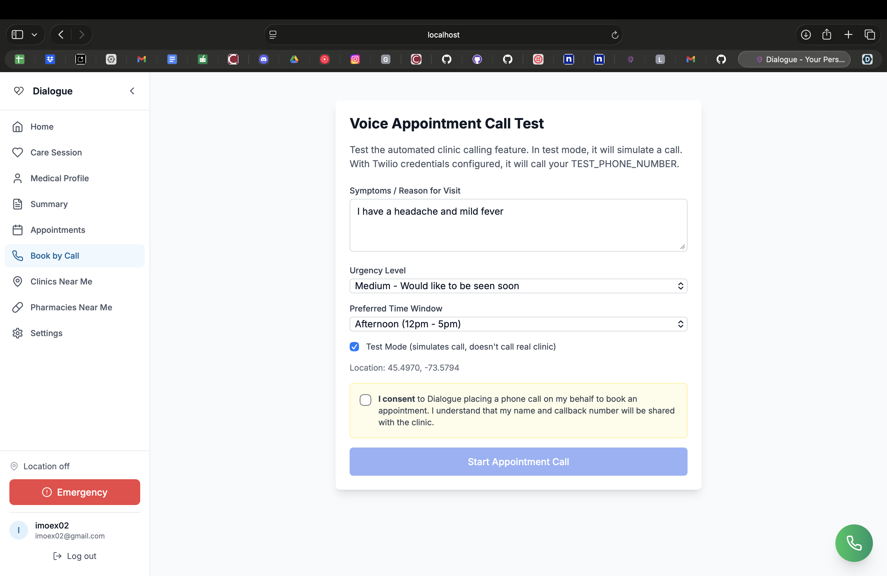Open the Urgency Level dropdown
Viewport: 887px width, 576px height.
click(518, 286)
